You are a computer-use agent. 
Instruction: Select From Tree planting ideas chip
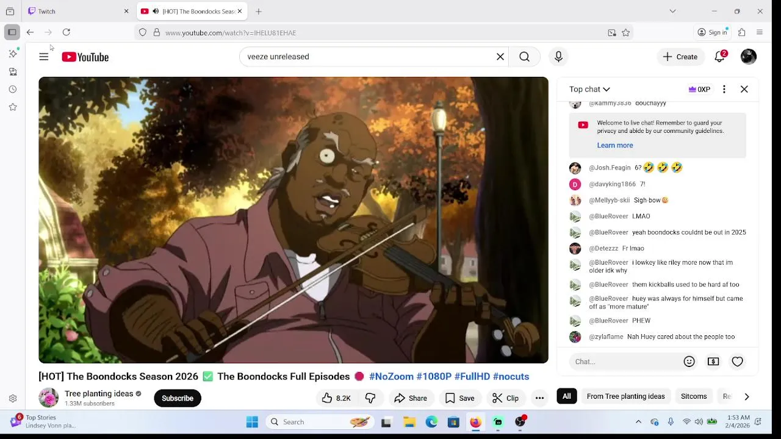coord(625,396)
